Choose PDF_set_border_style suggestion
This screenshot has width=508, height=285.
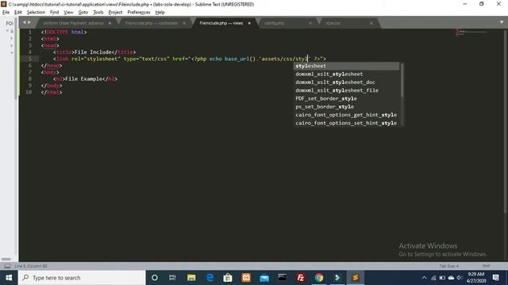coord(346,98)
